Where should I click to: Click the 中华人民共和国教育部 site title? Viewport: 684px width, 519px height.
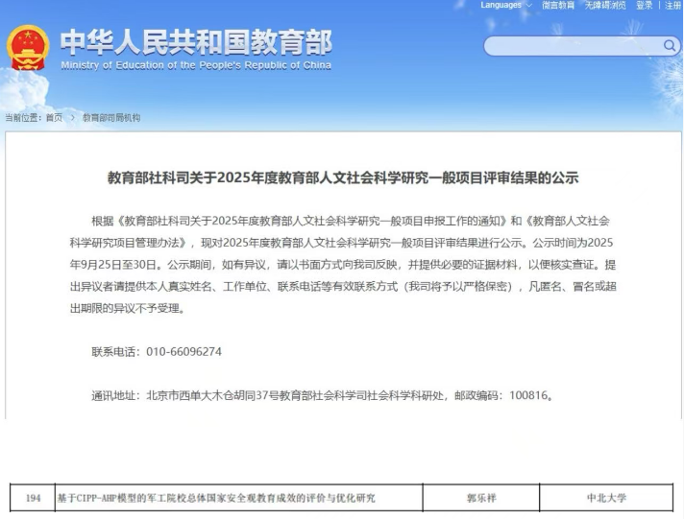point(195,42)
